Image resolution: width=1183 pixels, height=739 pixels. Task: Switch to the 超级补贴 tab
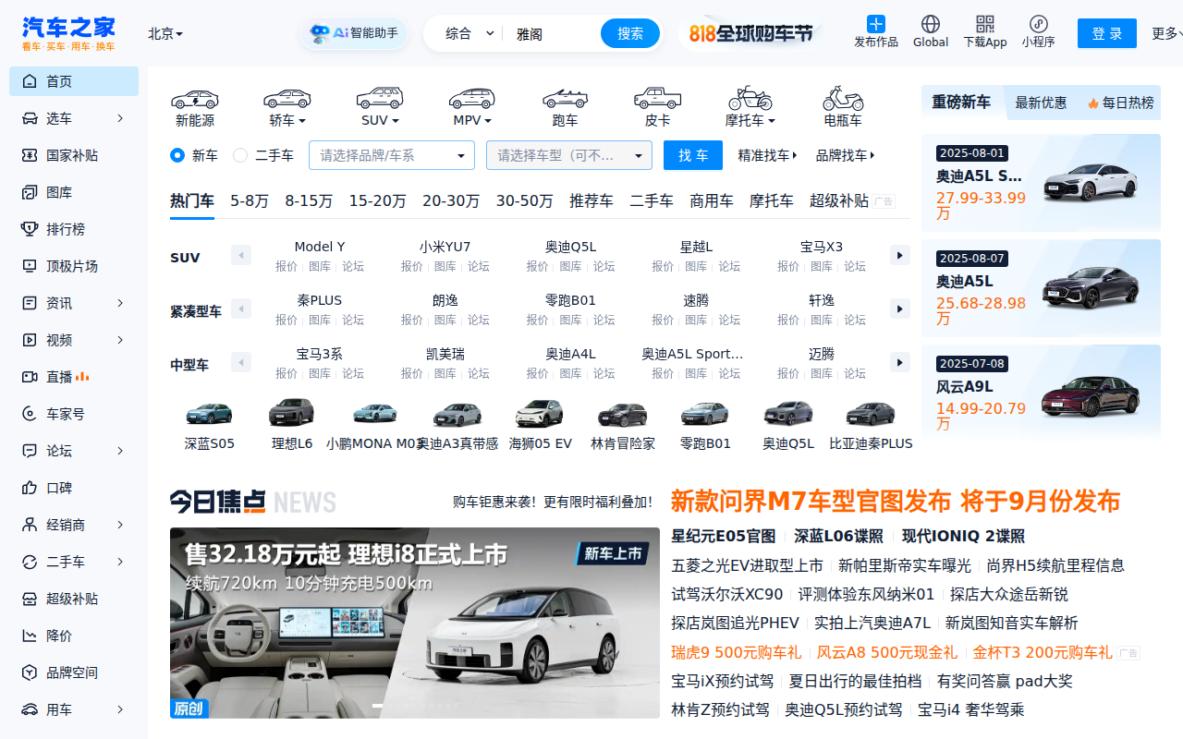(x=839, y=200)
